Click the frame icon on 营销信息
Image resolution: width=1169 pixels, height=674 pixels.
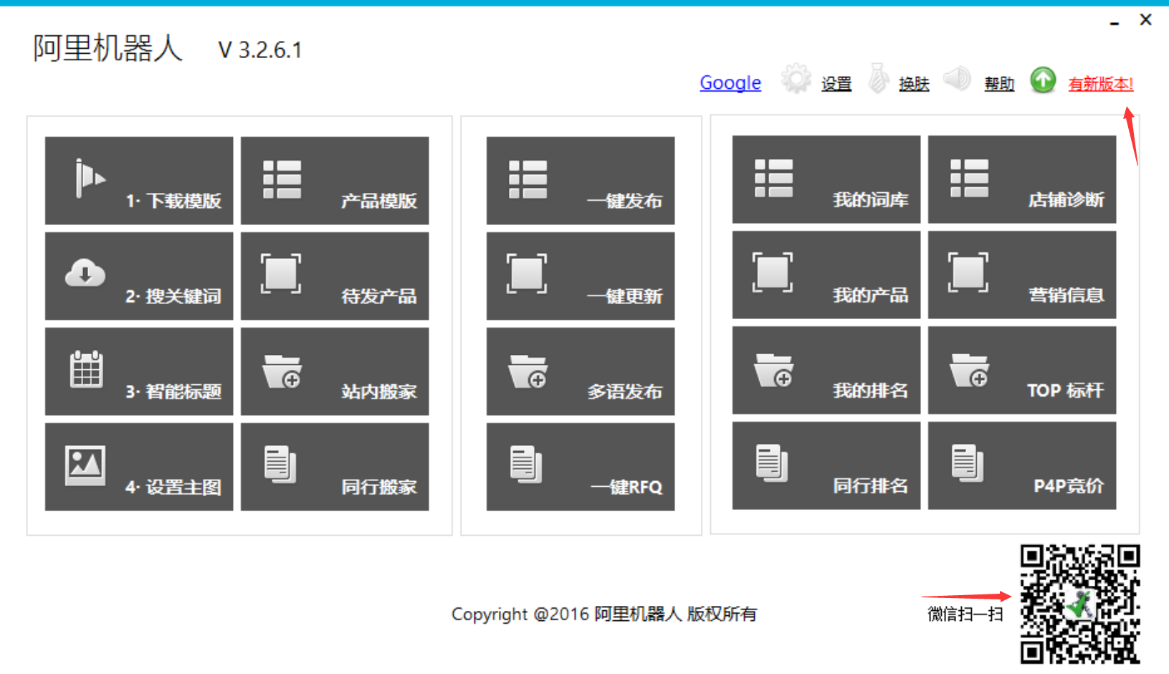[968, 272]
